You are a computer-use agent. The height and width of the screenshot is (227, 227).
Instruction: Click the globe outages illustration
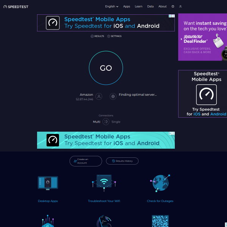(x=160, y=183)
